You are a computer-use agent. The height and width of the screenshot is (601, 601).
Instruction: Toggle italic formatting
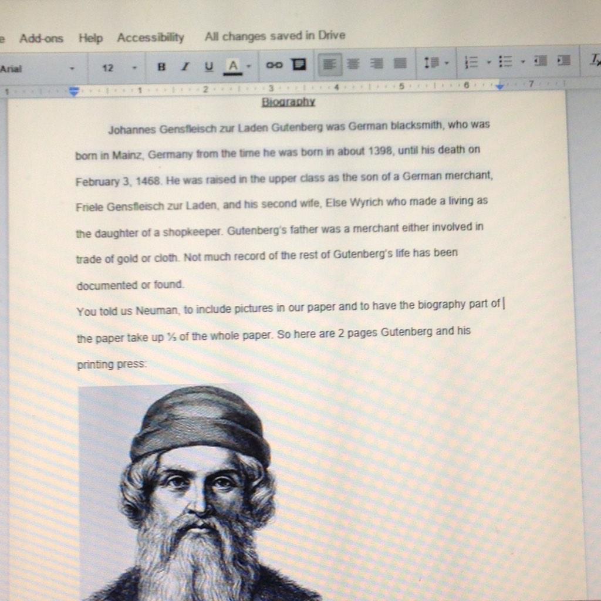point(185,66)
